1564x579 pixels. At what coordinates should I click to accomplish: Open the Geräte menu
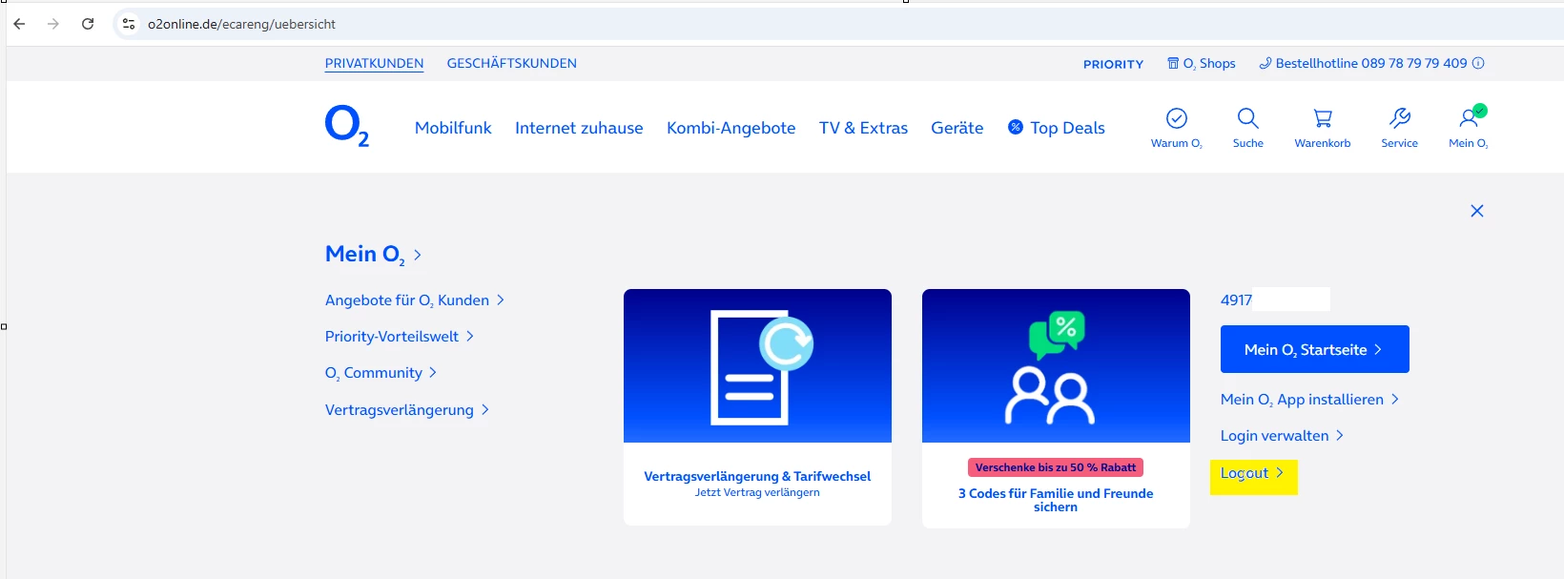coord(957,128)
